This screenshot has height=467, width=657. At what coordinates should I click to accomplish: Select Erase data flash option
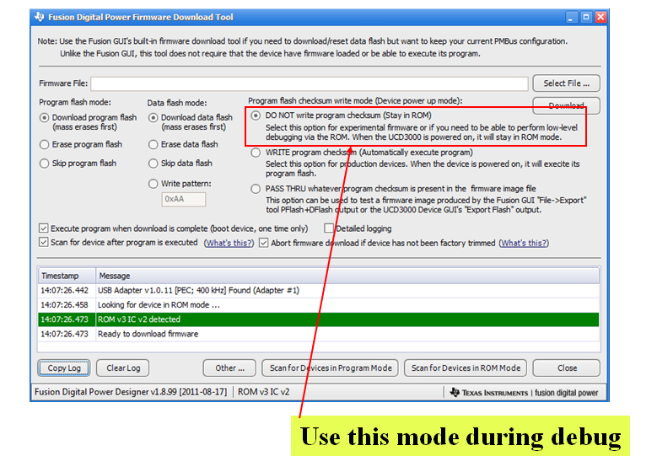(153, 144)
